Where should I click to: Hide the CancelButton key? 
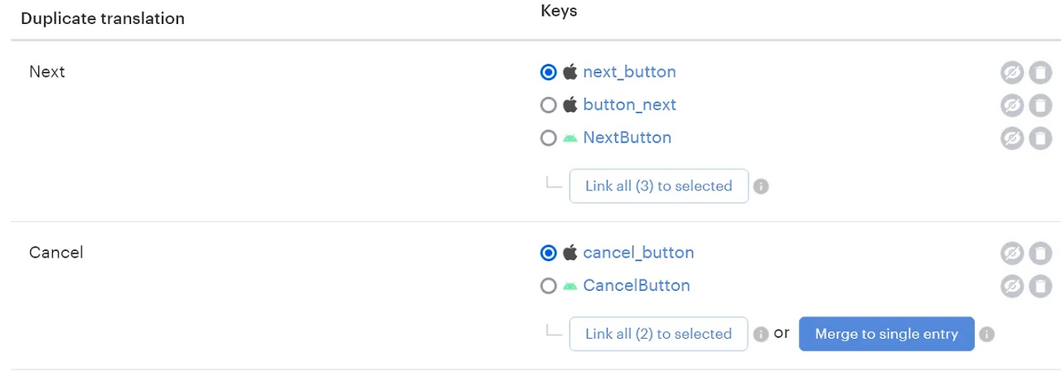click(1012, 287)
